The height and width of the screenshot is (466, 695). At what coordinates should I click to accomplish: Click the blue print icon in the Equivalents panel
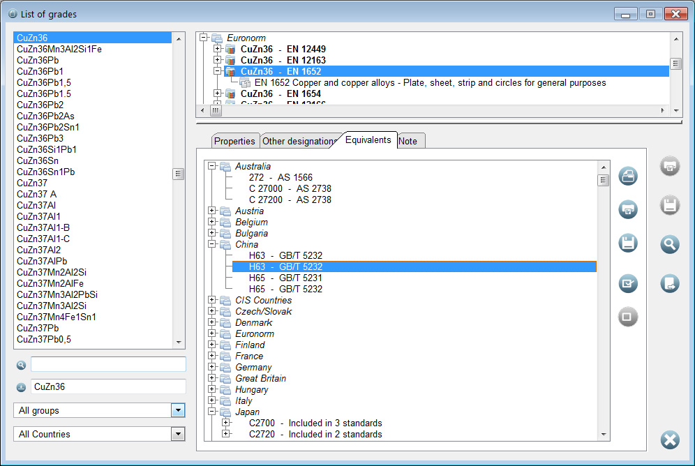[x=627, y=209]
